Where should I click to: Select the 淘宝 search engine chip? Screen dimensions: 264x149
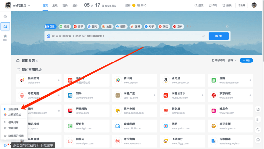[x=164, y=27]
